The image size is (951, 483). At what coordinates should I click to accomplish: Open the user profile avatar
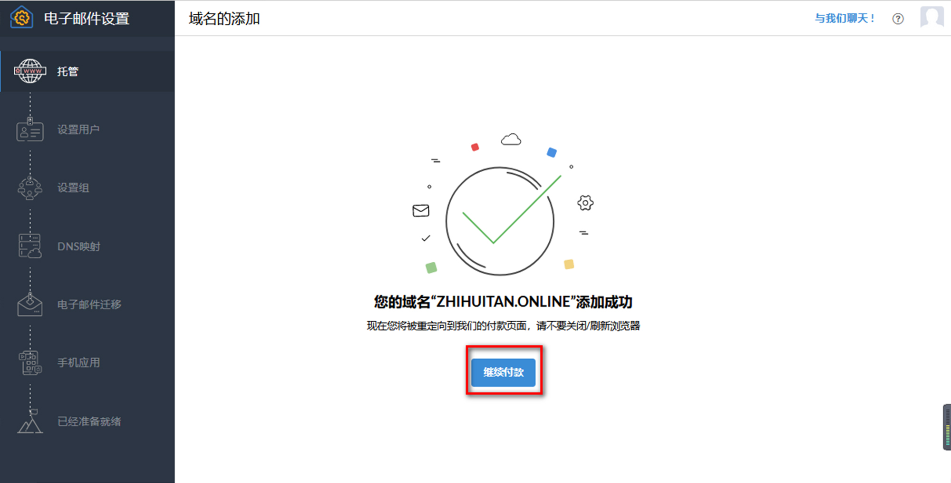coord(932,17)
